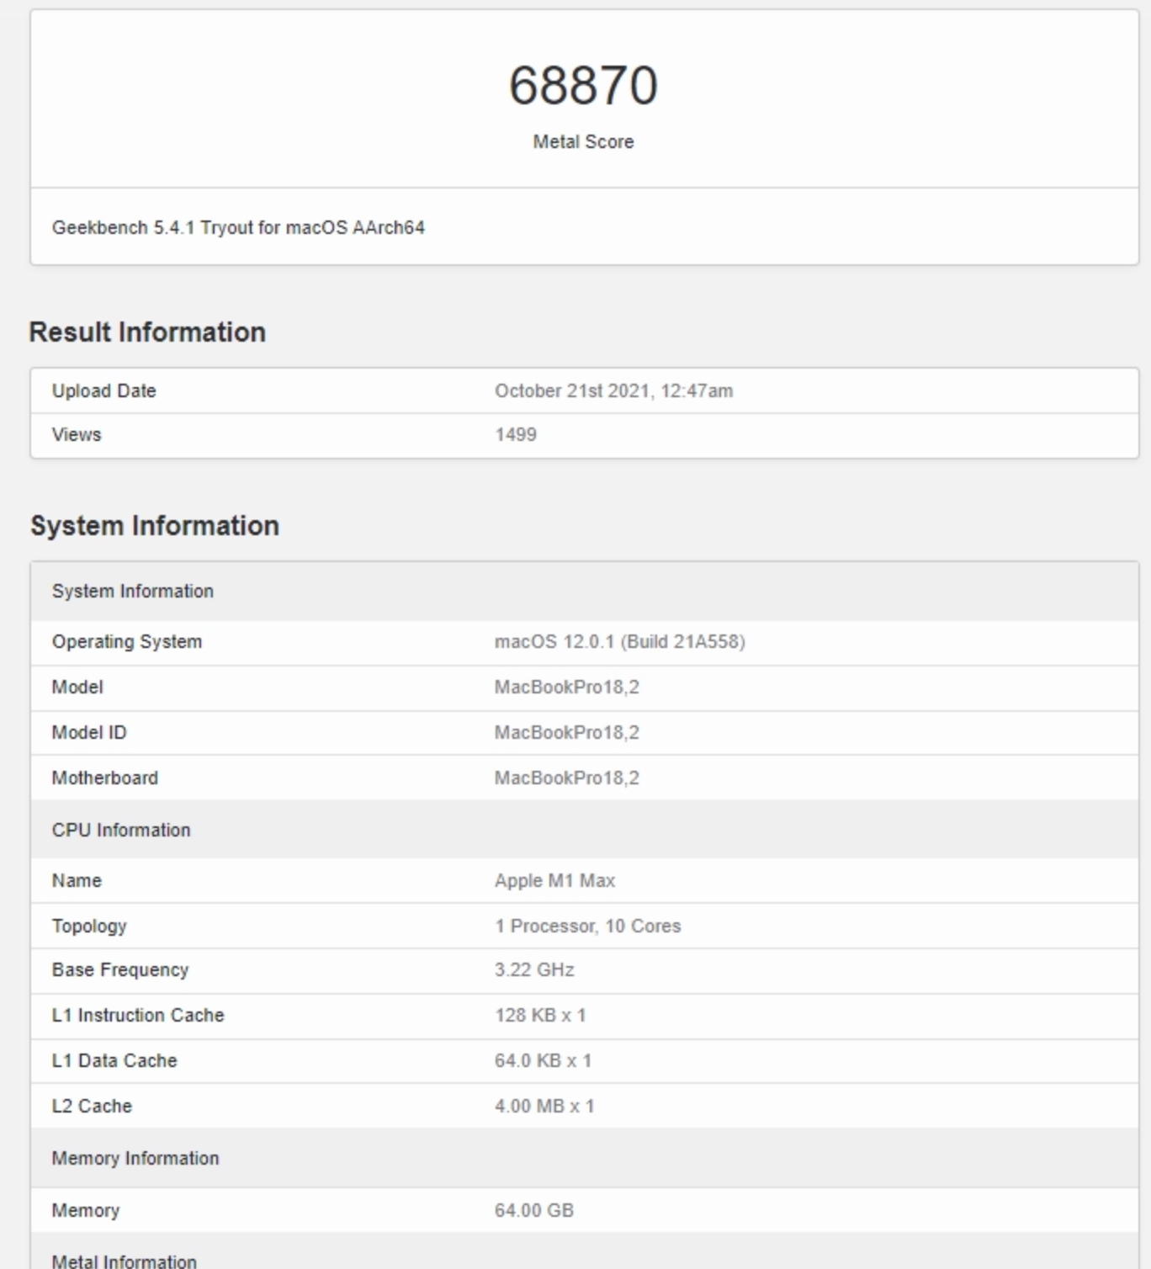
Task: Click the System Information table header row
Action: click(133, 592)
